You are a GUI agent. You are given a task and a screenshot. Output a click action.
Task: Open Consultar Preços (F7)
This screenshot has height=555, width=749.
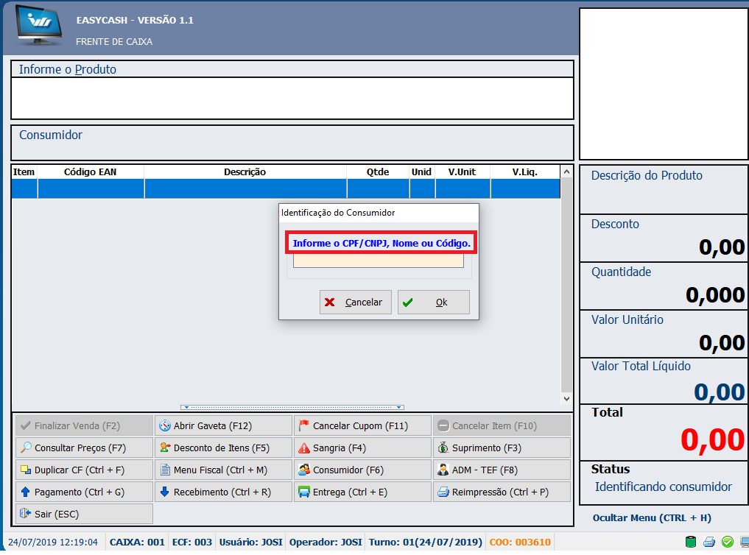(84, 448)
